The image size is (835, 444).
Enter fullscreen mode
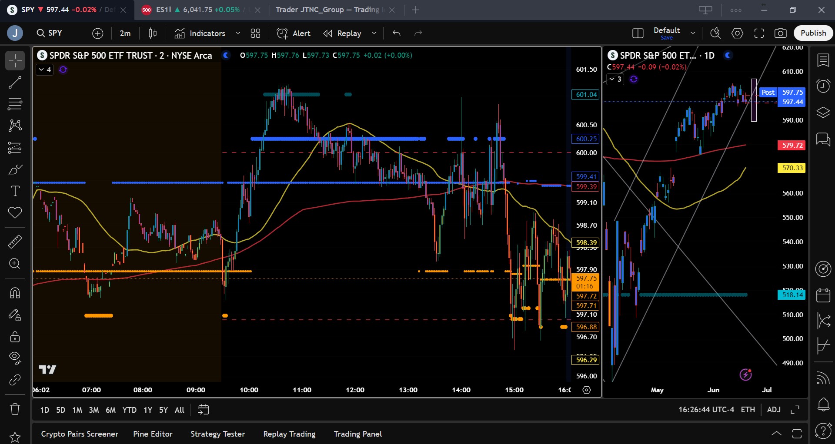(x=759, y=33)
